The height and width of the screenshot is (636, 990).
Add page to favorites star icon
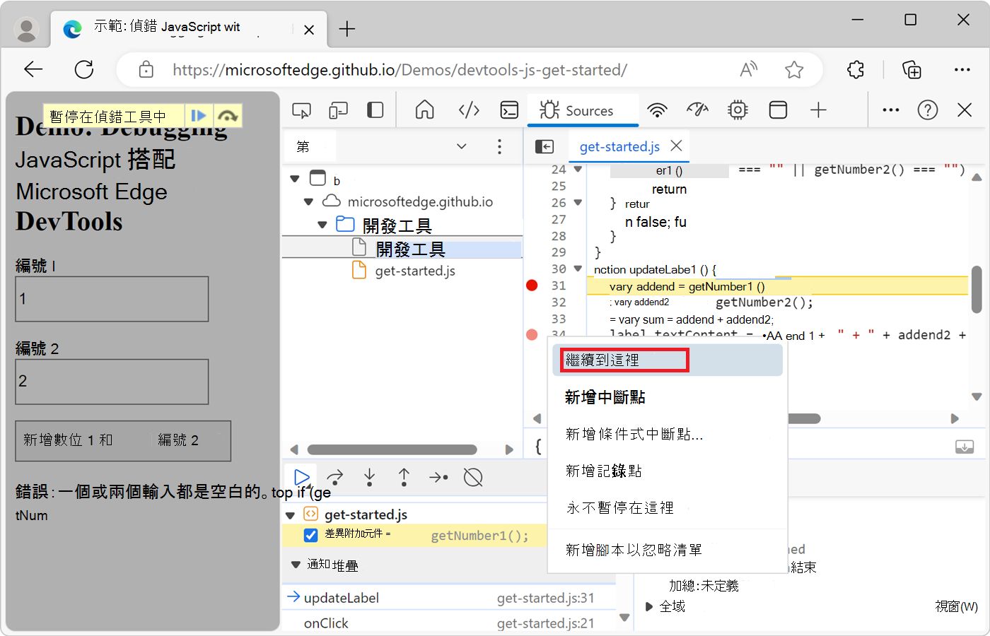click(x=794, y=69)
